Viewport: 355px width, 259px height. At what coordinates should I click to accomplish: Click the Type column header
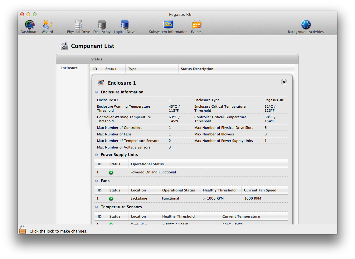pos(132,69)
